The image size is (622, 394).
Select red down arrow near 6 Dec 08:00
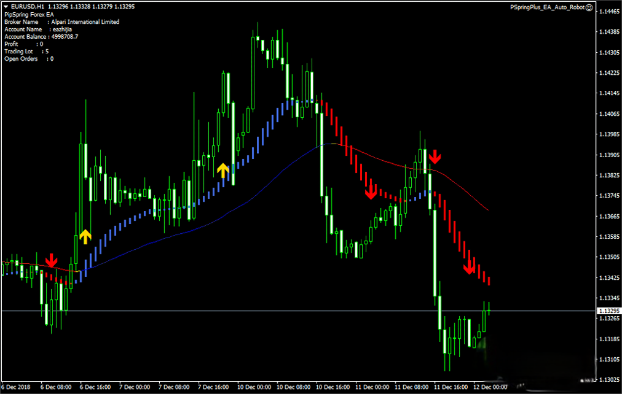(51, 261)
